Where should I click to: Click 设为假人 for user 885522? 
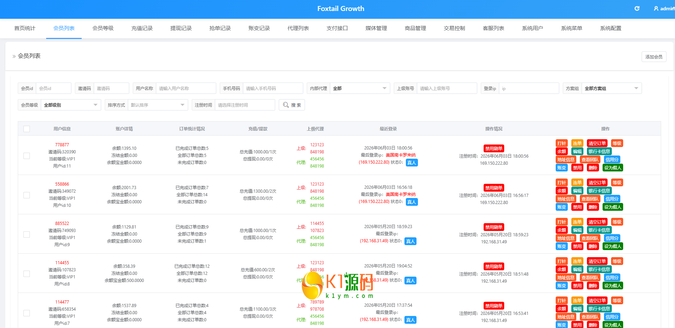click(x=613, y=247)
